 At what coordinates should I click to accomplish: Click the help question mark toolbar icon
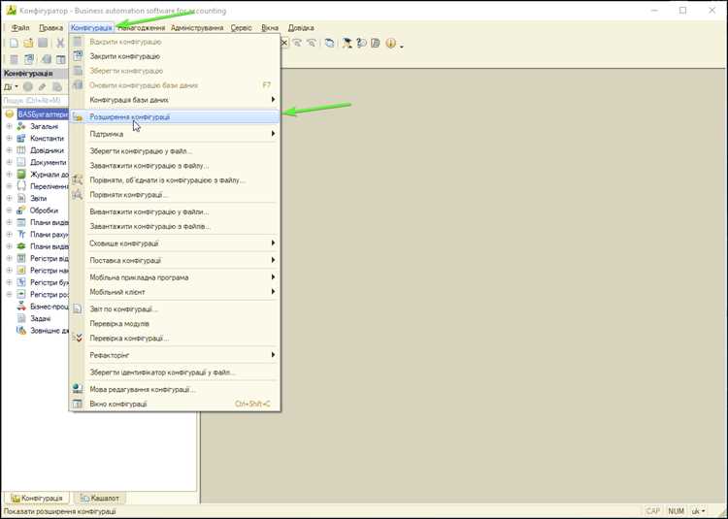(x=361, y=43)
